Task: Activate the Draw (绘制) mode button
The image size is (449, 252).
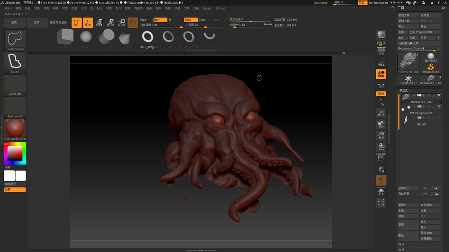Action: pyautogui.click(x=88, y=23)
